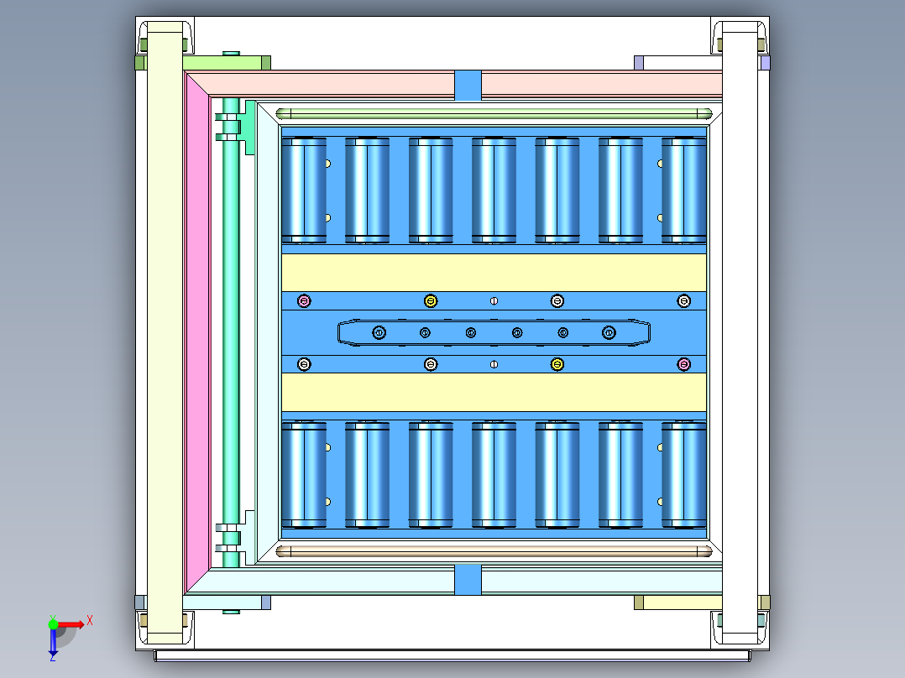Viewport: 905px width, 678px height.
Task: Select the teal vertical hinge rod
Action: [x=231, y=332]
